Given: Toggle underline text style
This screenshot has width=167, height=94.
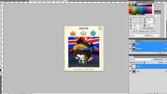Looking at the screenshot, I should [x=152, y=32].
